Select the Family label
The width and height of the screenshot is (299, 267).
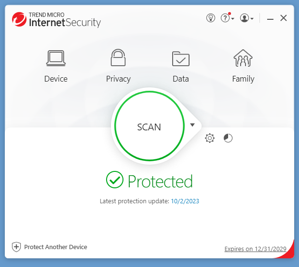(243, 79)
